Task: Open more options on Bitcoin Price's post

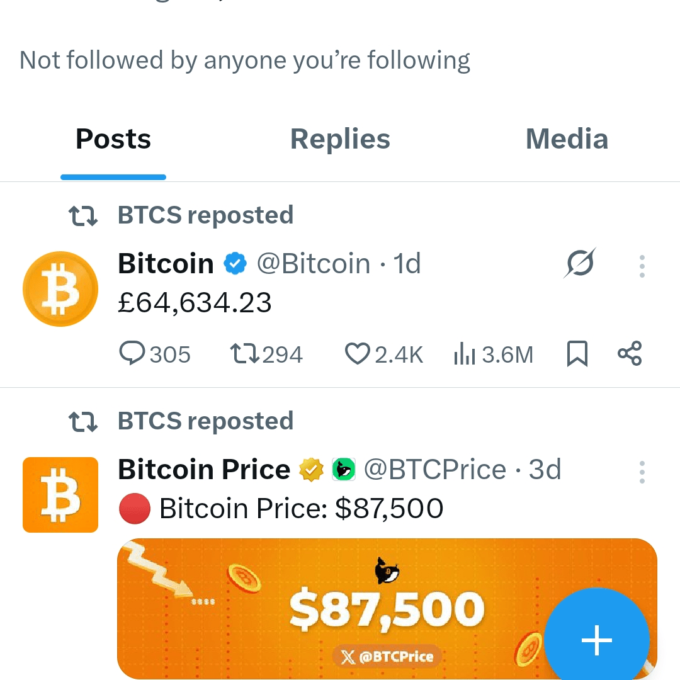Action: coord(642,472)
